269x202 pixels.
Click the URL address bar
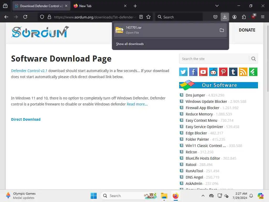point(95,17)
